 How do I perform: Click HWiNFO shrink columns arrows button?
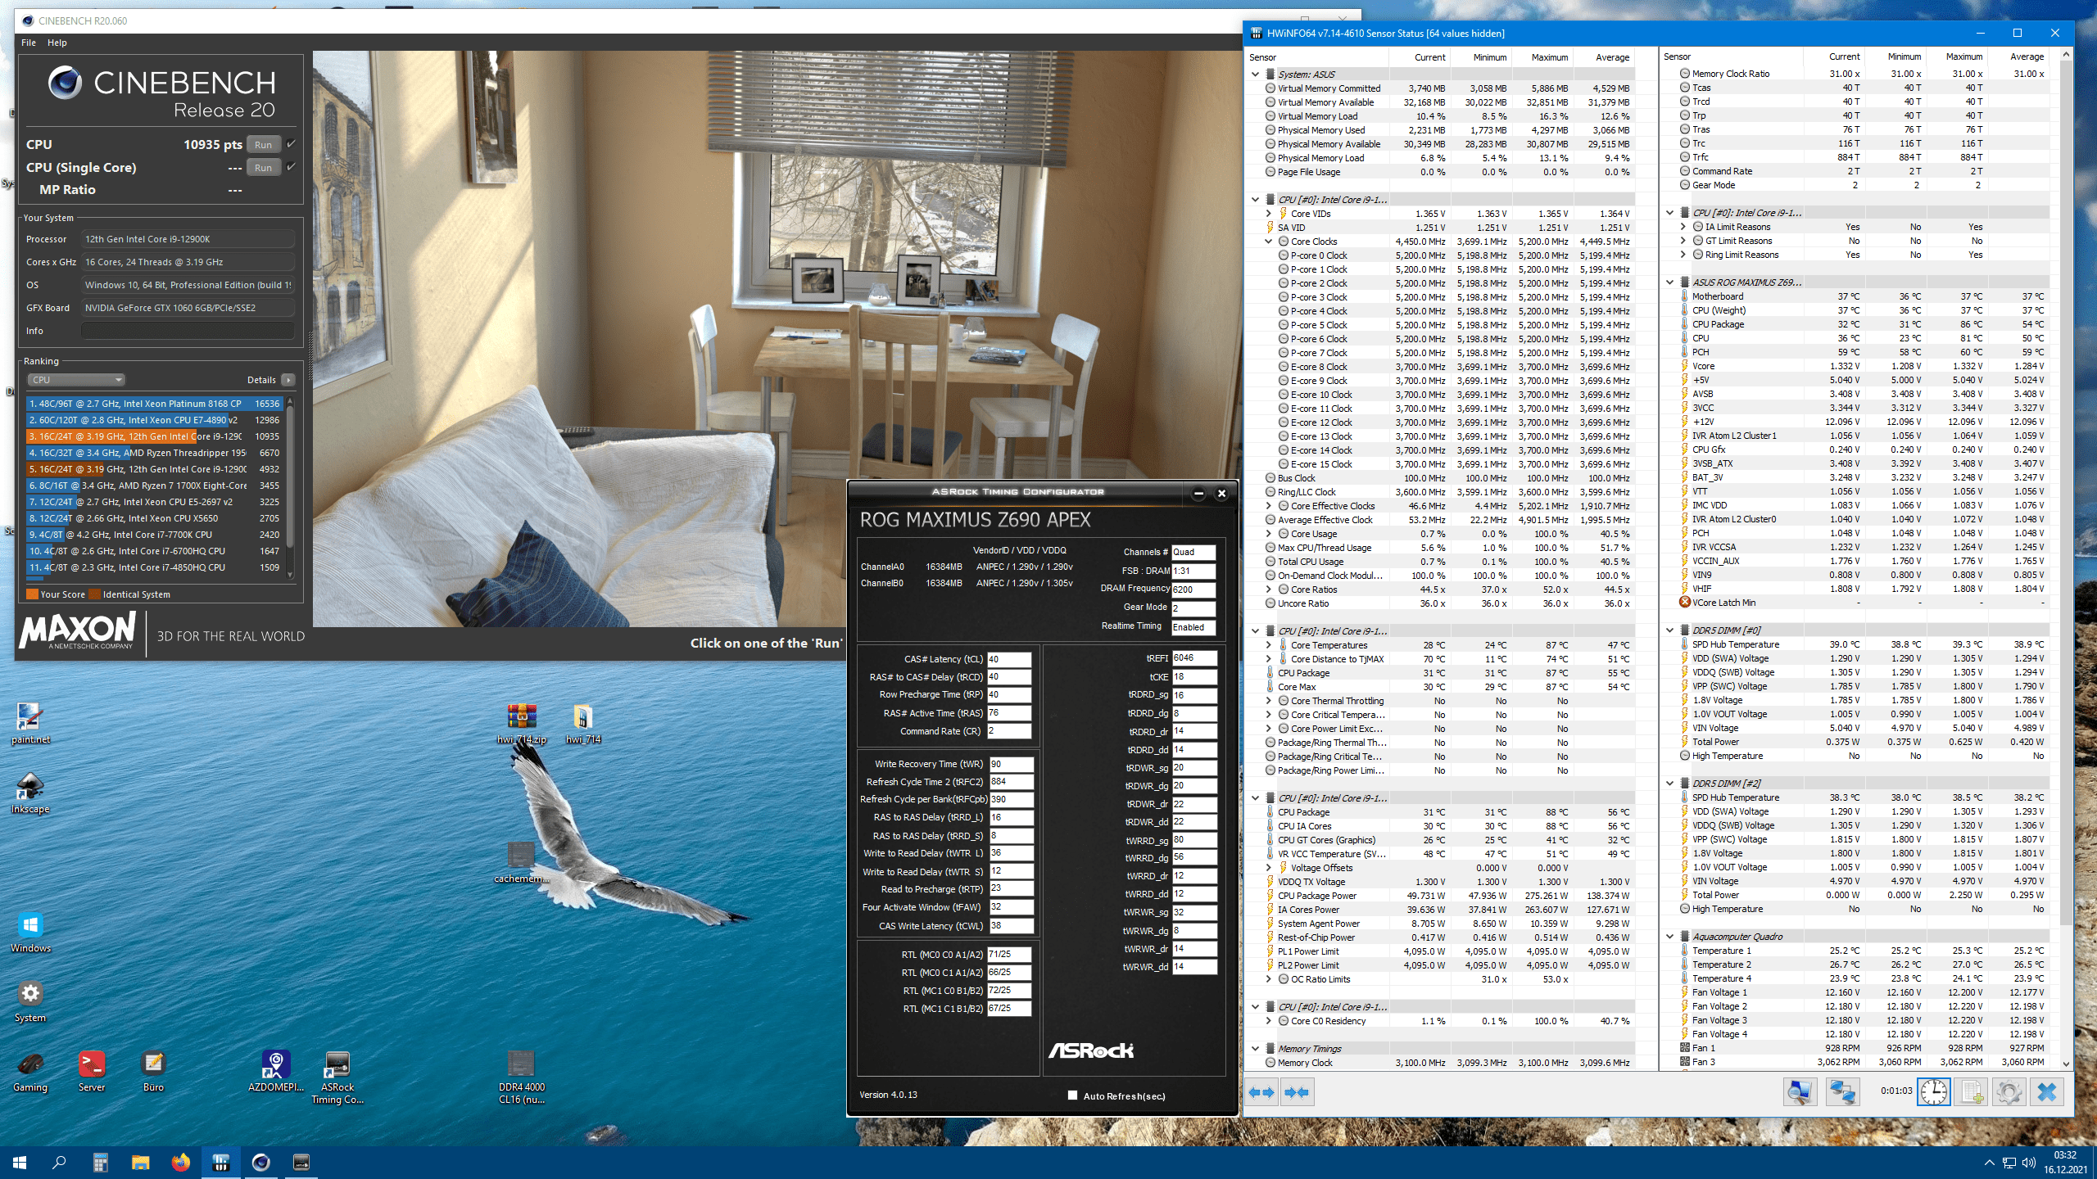pos(1297,1092)
